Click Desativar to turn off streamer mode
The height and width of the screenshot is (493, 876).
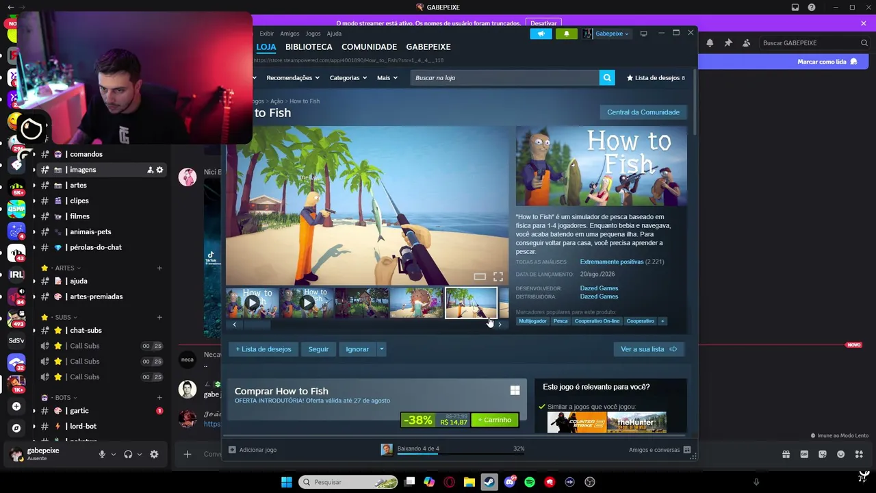(543, 23)
